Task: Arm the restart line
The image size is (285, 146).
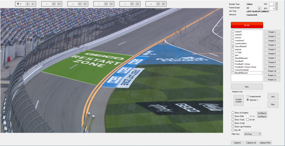Action: tap(273, 97)
